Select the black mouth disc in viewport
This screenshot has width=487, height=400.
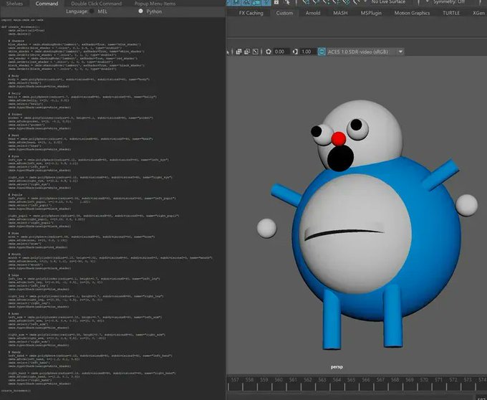[340, 158]
